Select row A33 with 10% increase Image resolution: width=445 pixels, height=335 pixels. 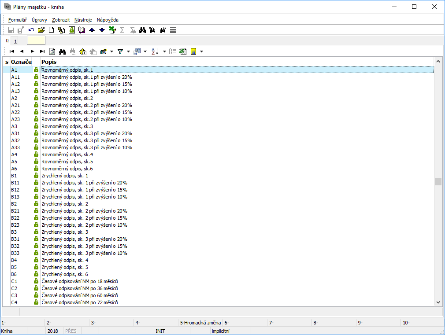(x=219, y=147)
